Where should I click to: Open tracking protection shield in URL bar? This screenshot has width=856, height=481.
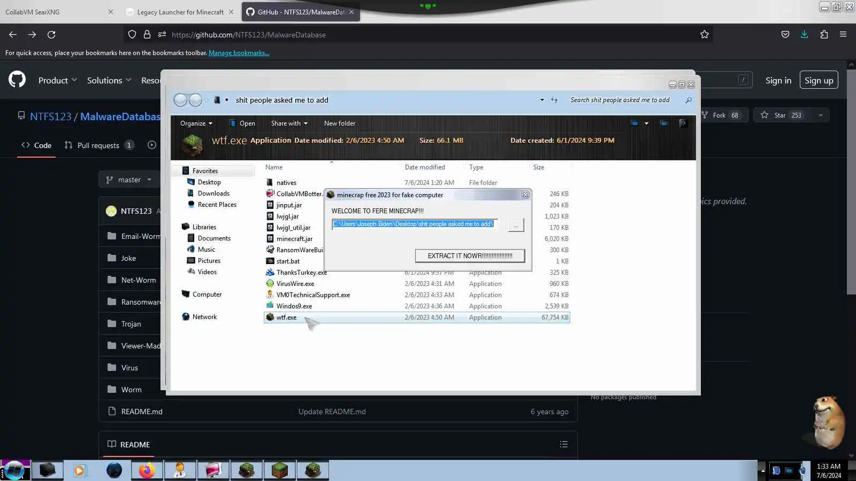132,35
